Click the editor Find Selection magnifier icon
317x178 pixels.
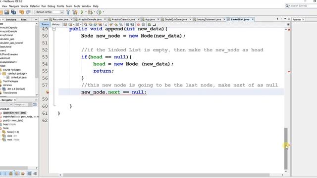[86, 24]
